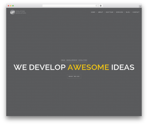Click the yellow minimize window button

[x=11, y=6]
